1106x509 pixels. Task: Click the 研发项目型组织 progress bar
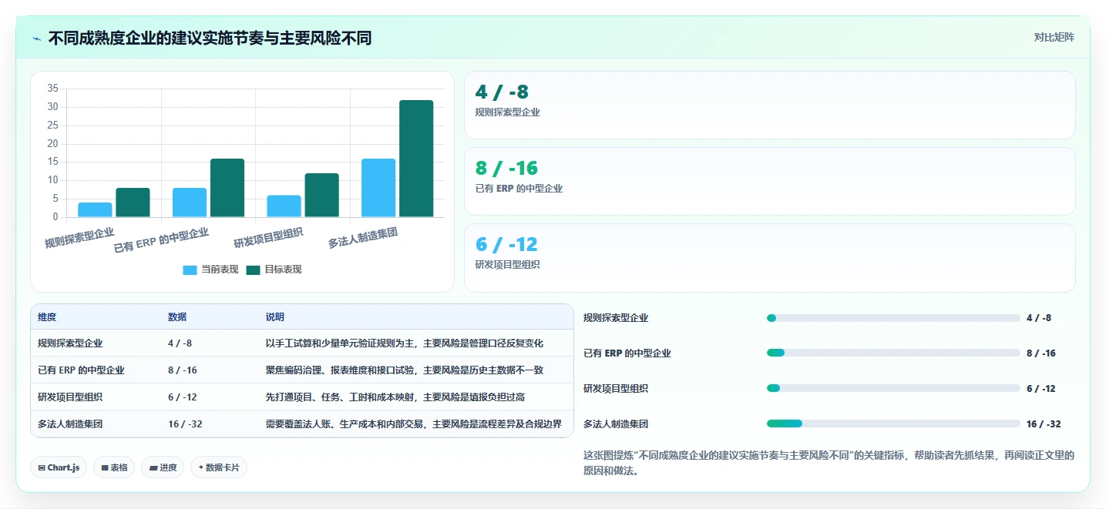click(x=893, y=389)
